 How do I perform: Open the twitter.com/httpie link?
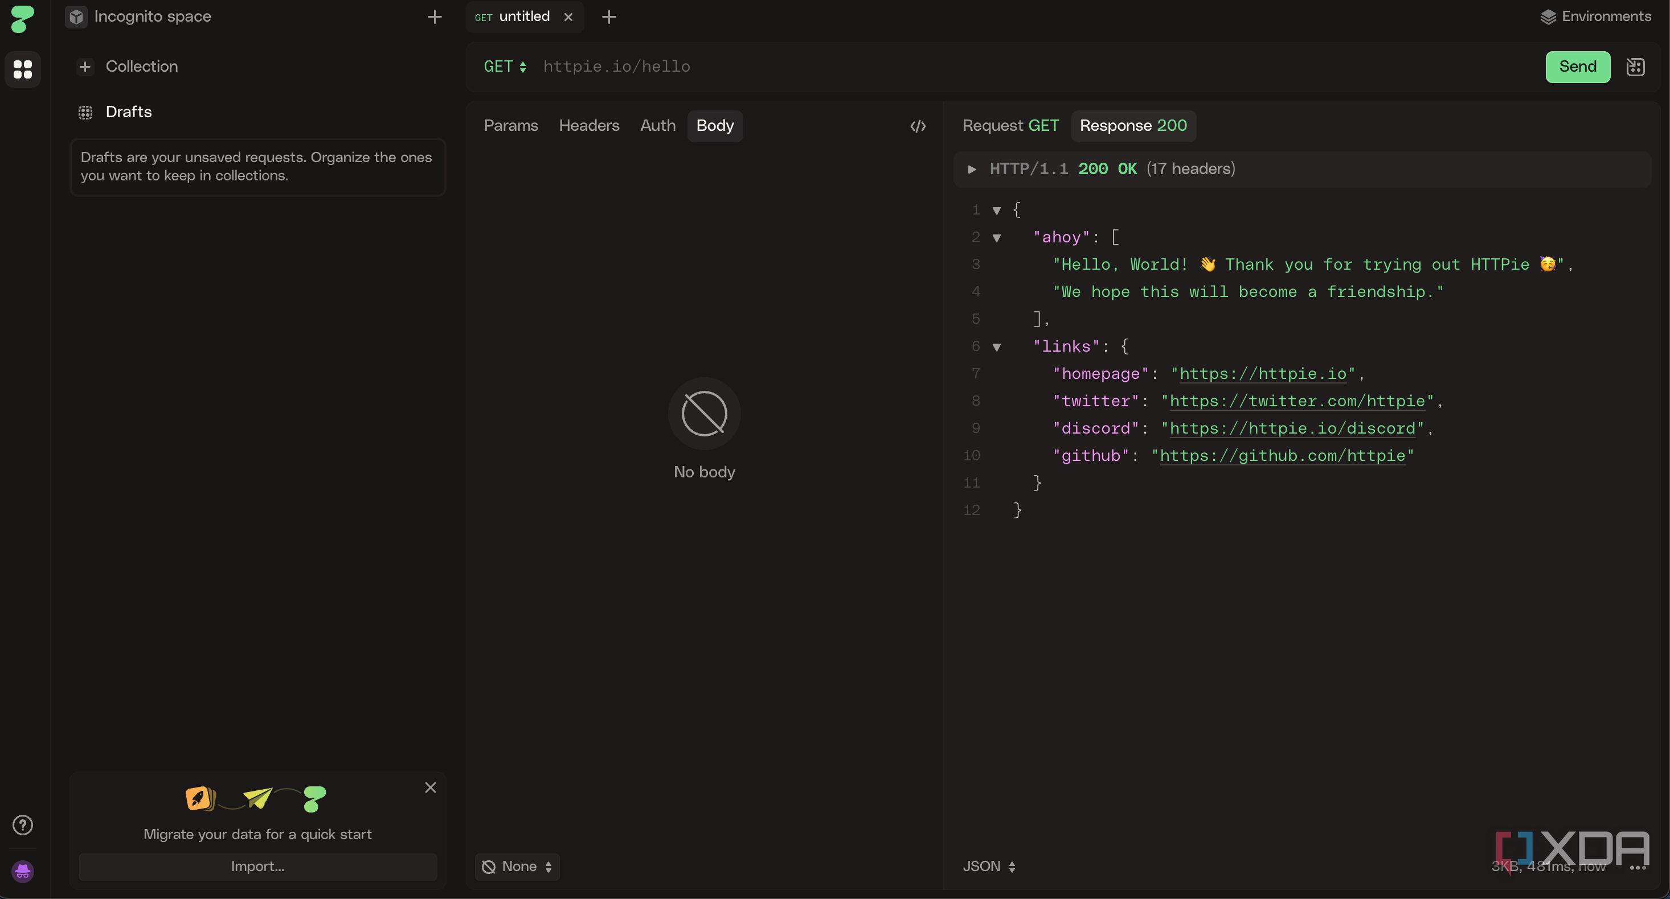click(1297, 401)
